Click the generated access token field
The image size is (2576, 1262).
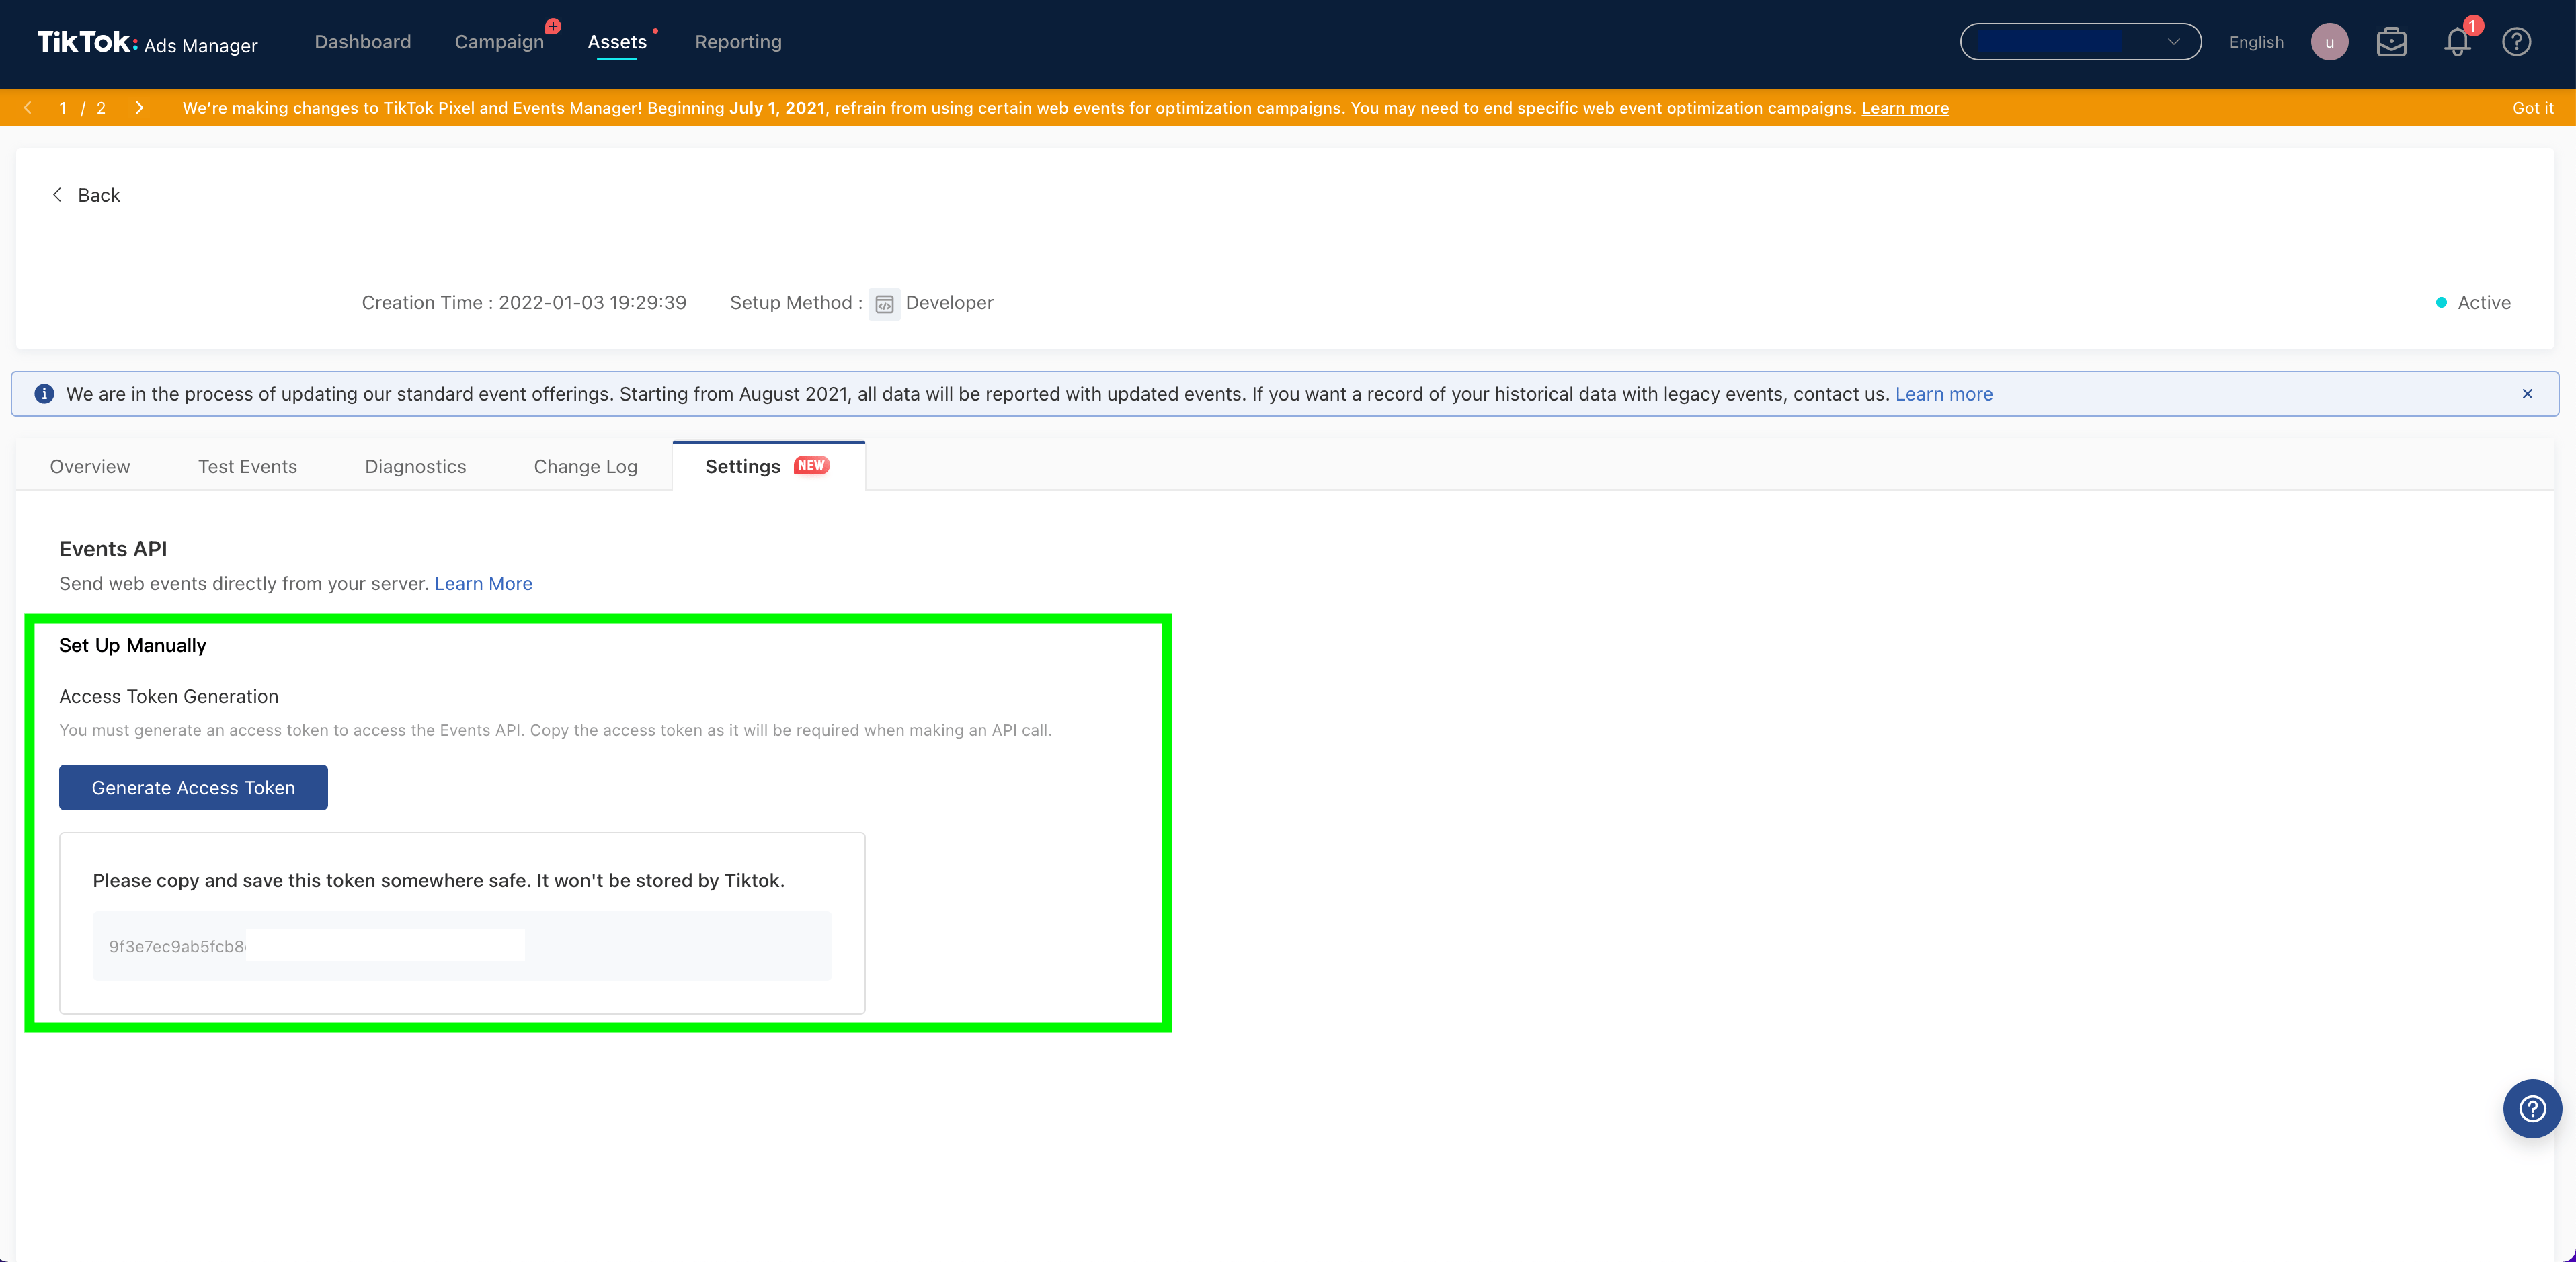click(462, 946)
